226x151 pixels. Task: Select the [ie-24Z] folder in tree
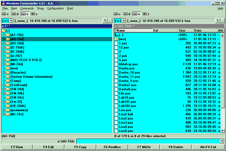[x=16, y=56]
